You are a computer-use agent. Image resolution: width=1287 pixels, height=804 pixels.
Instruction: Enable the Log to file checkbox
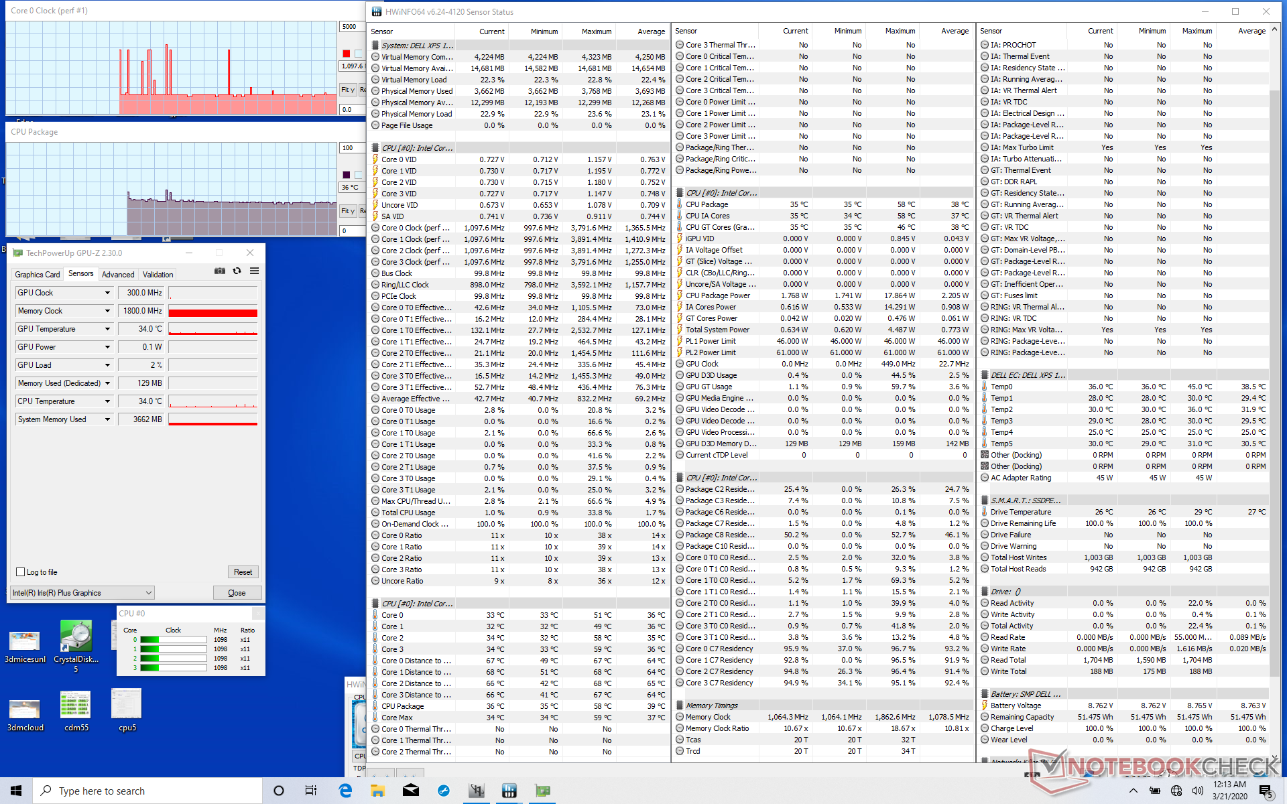click(x=21, y=572)
